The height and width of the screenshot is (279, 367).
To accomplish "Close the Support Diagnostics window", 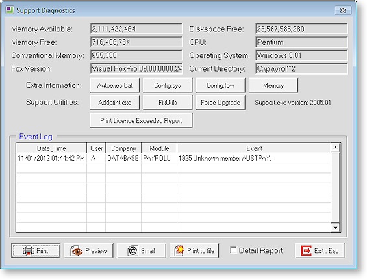I will tap(343, 10).
